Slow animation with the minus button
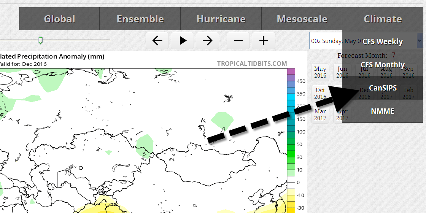The width and height of the screenshot is (426, 213). [x=238, y=41]
